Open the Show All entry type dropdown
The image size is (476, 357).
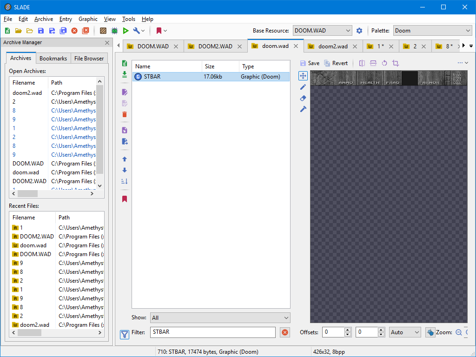point(220,318)
